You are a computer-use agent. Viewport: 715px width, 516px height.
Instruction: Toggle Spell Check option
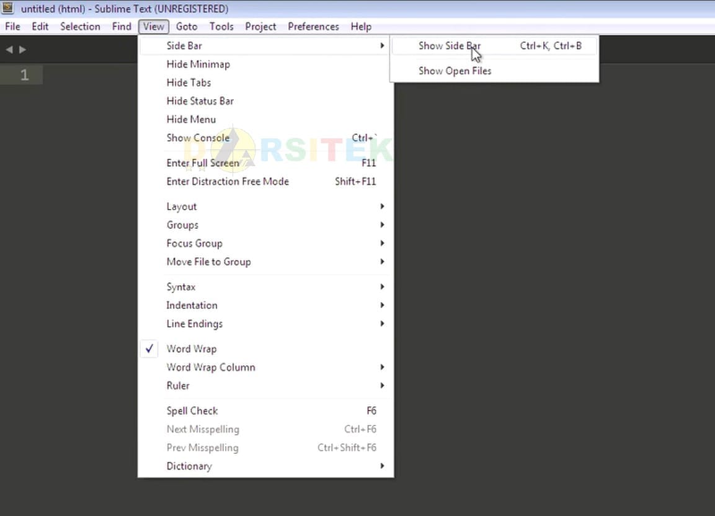[266, 411]
